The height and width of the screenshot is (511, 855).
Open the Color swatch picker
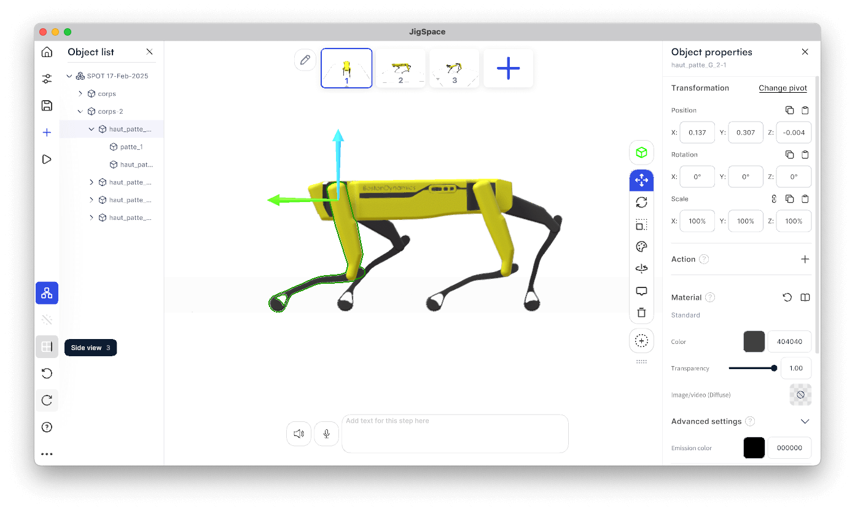(754, 341)
